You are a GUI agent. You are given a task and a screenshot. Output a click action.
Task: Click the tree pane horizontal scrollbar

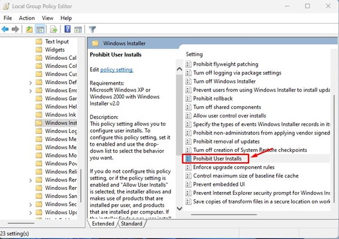[x=21, y=223]
